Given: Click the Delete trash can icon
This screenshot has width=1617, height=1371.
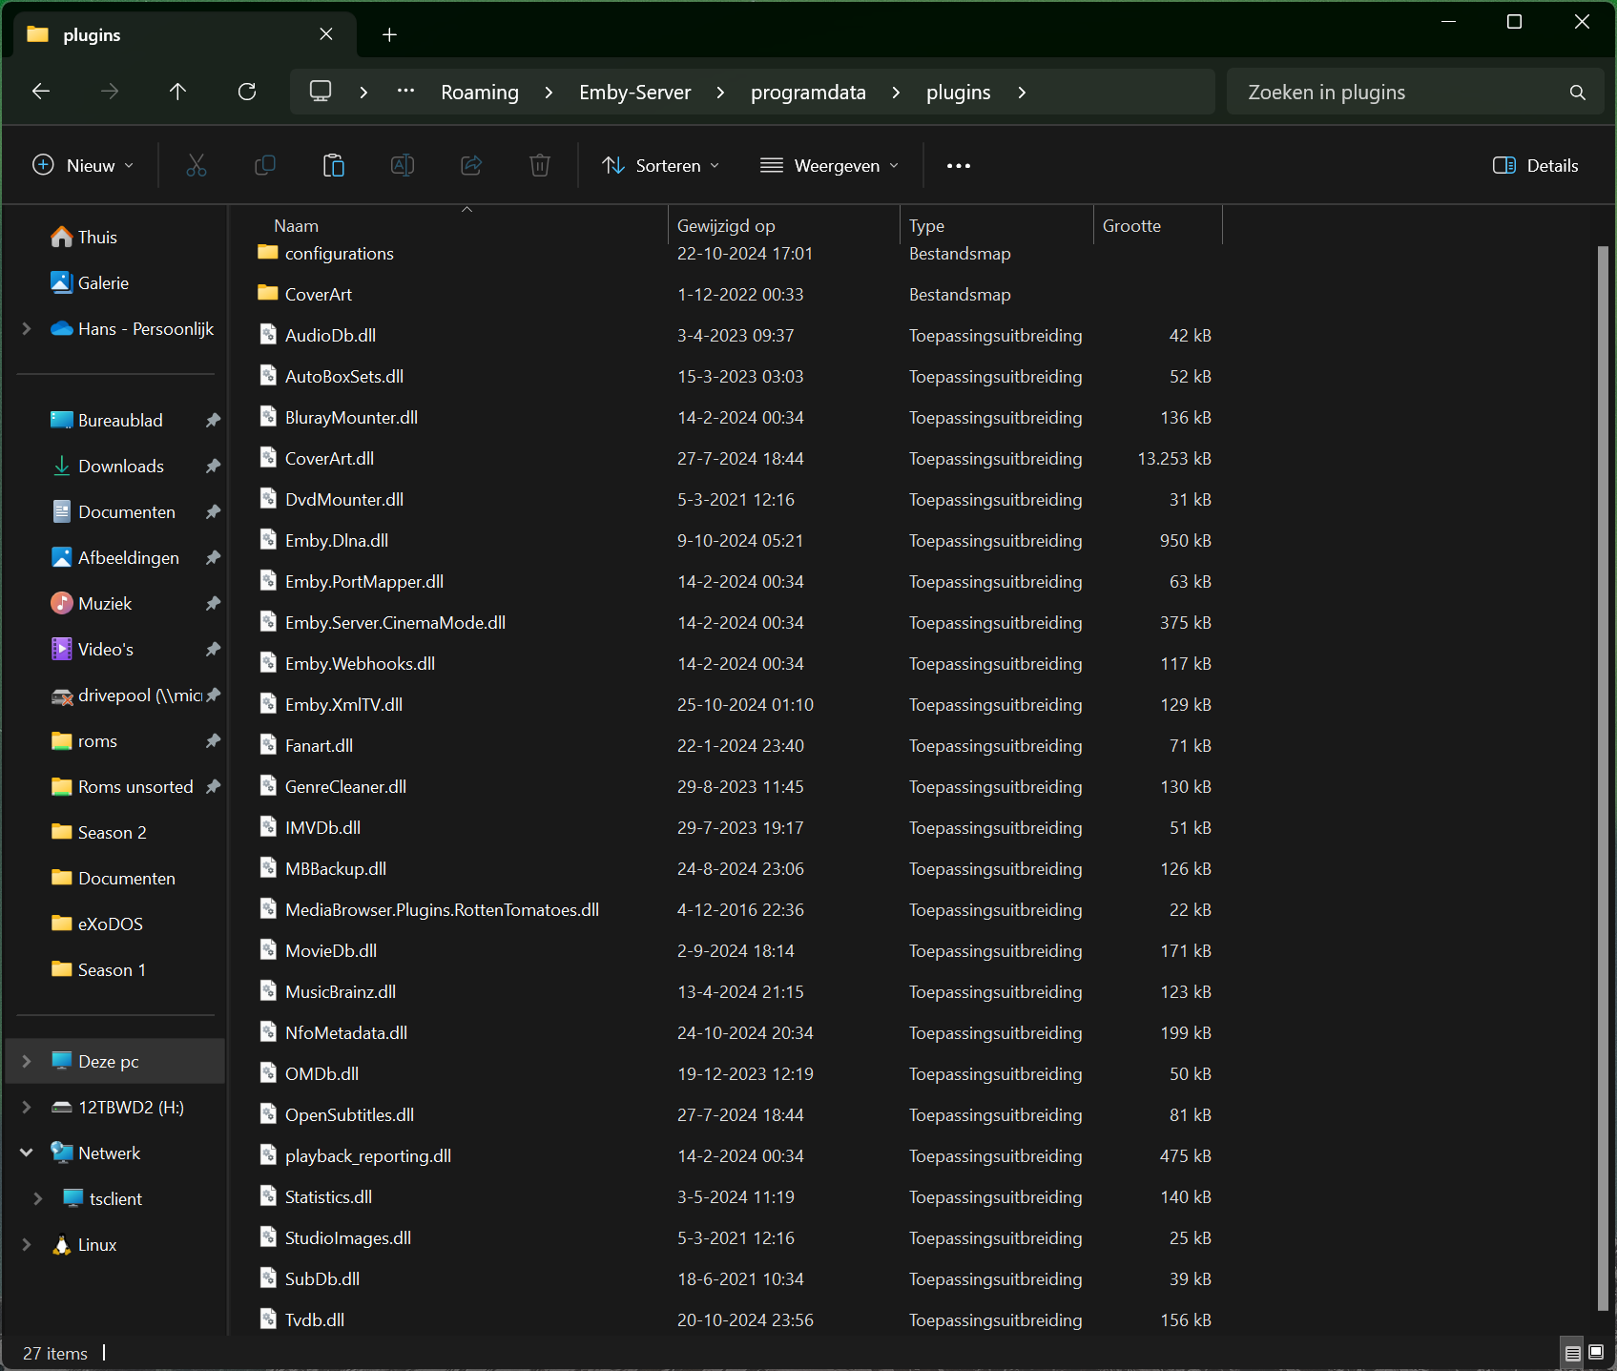Looking at the screenshot, I should 540,166.
